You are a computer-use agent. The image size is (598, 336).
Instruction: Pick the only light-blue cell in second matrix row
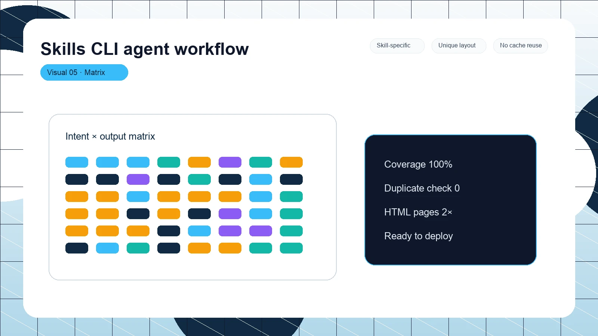(x=261, y=180)
